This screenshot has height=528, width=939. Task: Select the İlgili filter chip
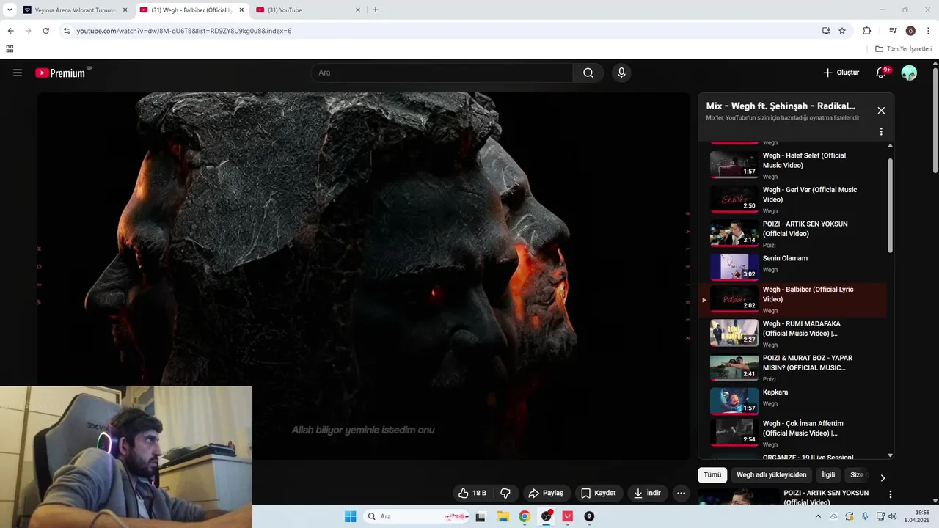click(828, 475)
